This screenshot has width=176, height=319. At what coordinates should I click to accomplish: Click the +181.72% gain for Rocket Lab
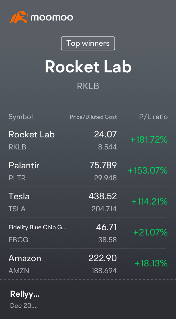(x=149, y=140)
